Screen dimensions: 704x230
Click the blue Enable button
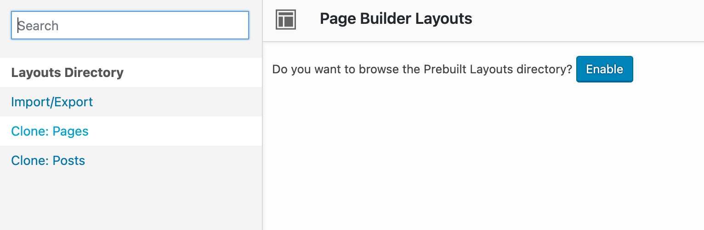pos(604,69)
